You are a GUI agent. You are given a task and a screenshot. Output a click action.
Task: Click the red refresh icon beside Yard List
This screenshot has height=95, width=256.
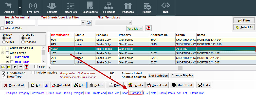[149, 28]
